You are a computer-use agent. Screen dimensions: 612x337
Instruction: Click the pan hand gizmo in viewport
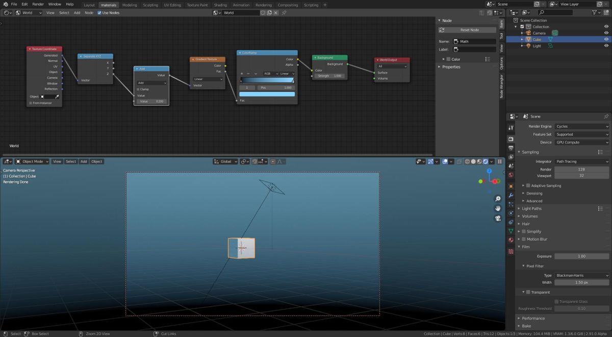pyautogui.click(x=498, y=208)
